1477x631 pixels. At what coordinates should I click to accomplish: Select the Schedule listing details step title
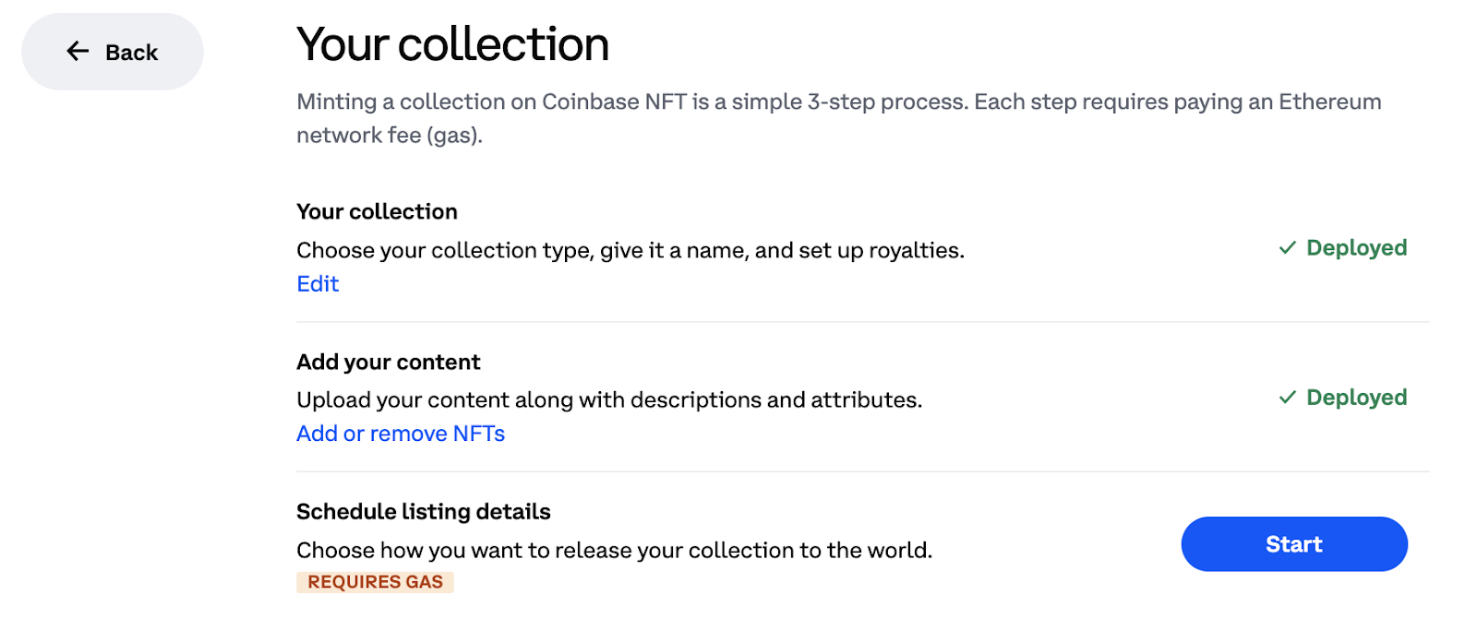click(423, 512)
